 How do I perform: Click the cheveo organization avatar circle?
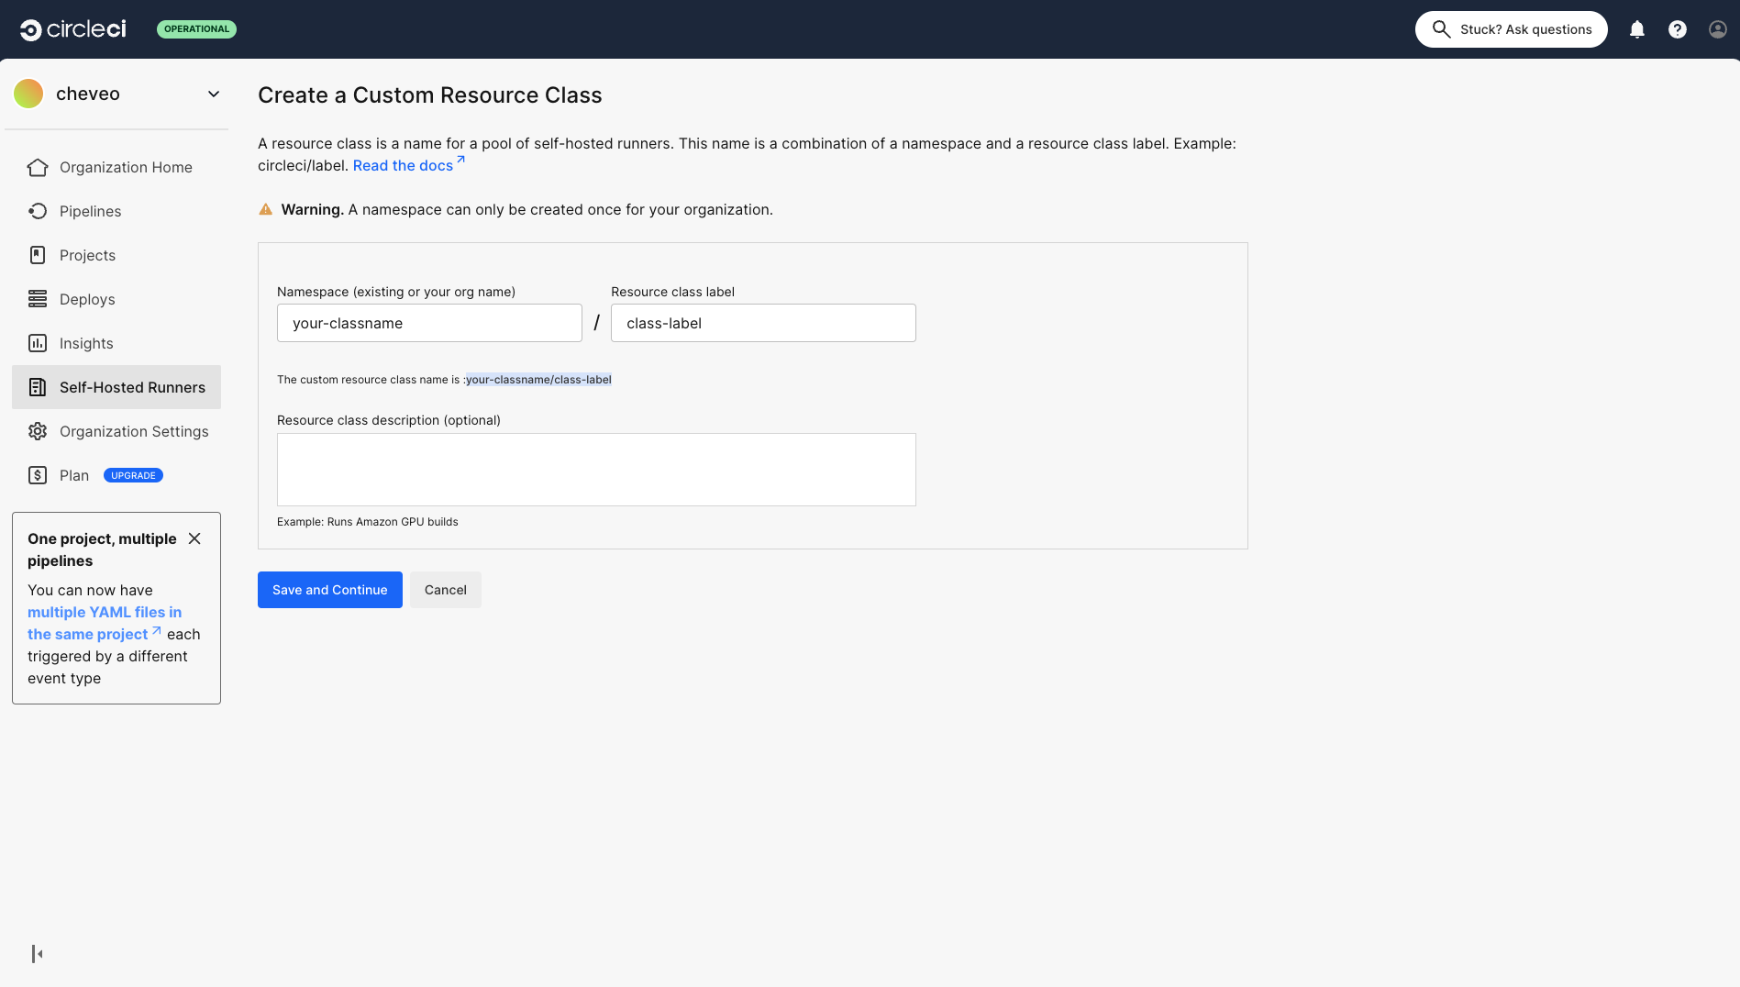(28, 93)
